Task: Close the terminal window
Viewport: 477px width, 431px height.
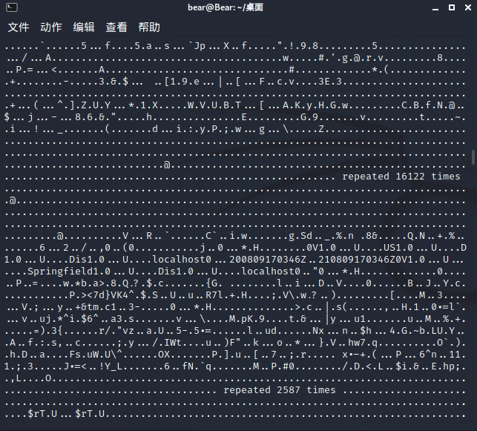Action: pyautogui.click(x=468, y=7)
